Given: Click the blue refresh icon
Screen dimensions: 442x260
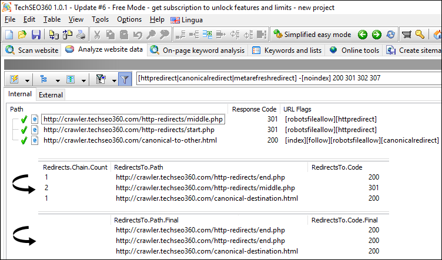Looking at the screenshot, I should click(390, 35).
